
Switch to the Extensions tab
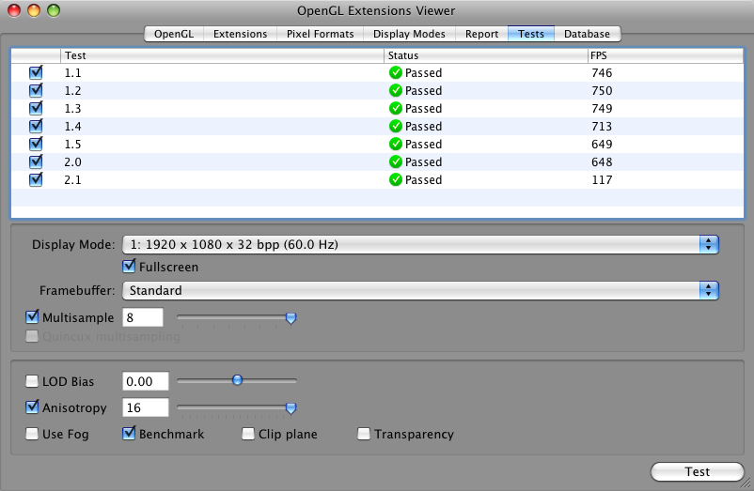pos(240,34)
